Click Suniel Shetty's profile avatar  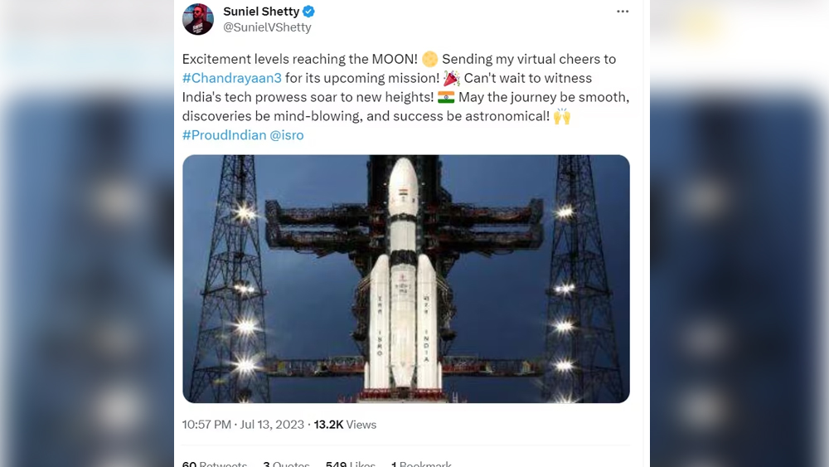pyautogui.click(x=198, y=19)
